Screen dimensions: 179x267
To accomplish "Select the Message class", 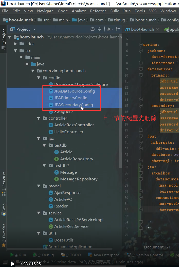I will pyautogui.click(x=68, y=172).
